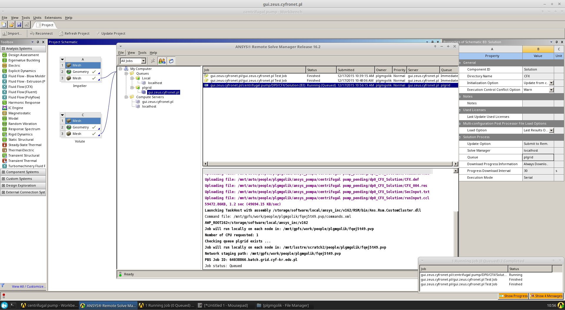Click the Save project floppy icon
The image size is (565, 310).
tap(19, 25)
